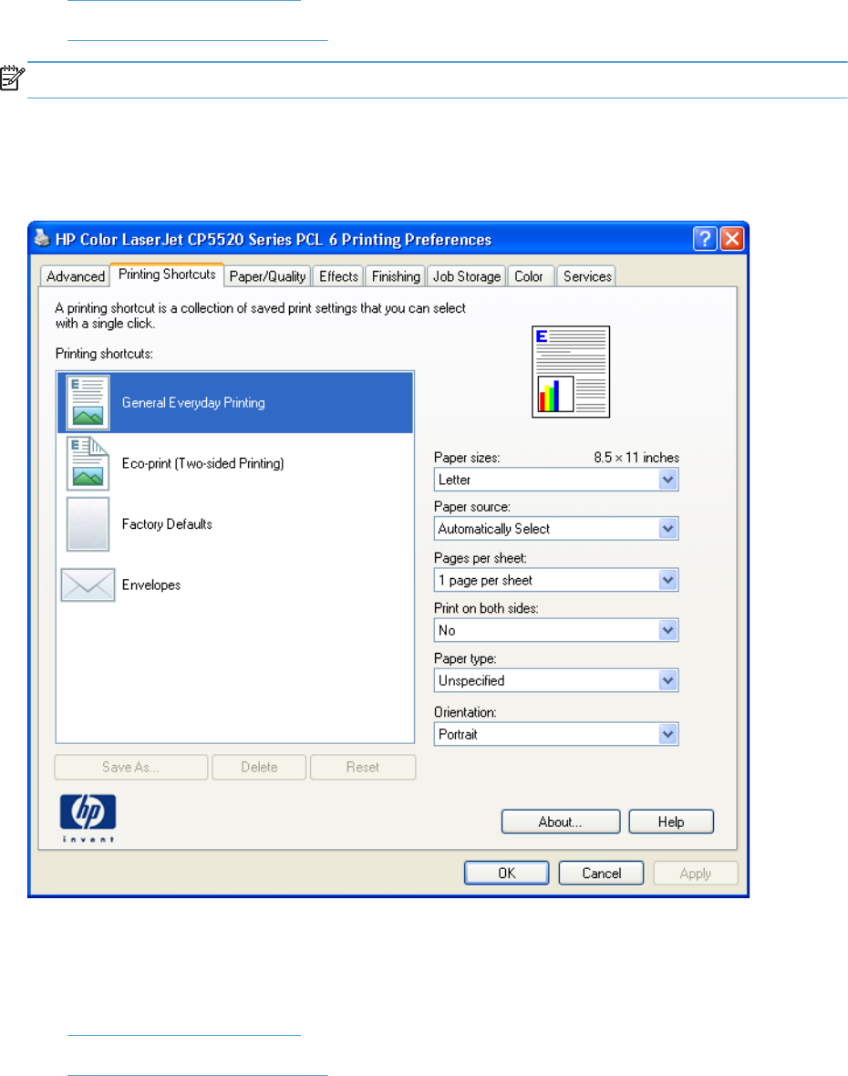The image size is (848, 1076).
Task: Close the Printing Preferences dialog
Action: pos(732,239)
